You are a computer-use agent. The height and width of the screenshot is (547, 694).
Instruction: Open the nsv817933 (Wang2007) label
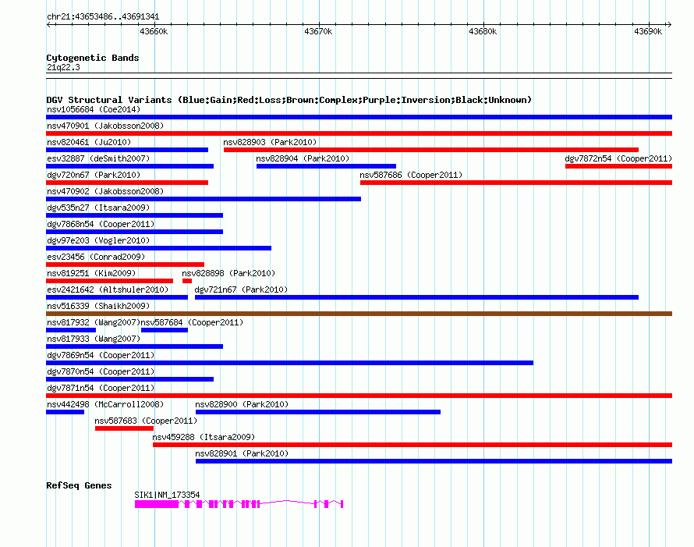click(x=94, y=339)
